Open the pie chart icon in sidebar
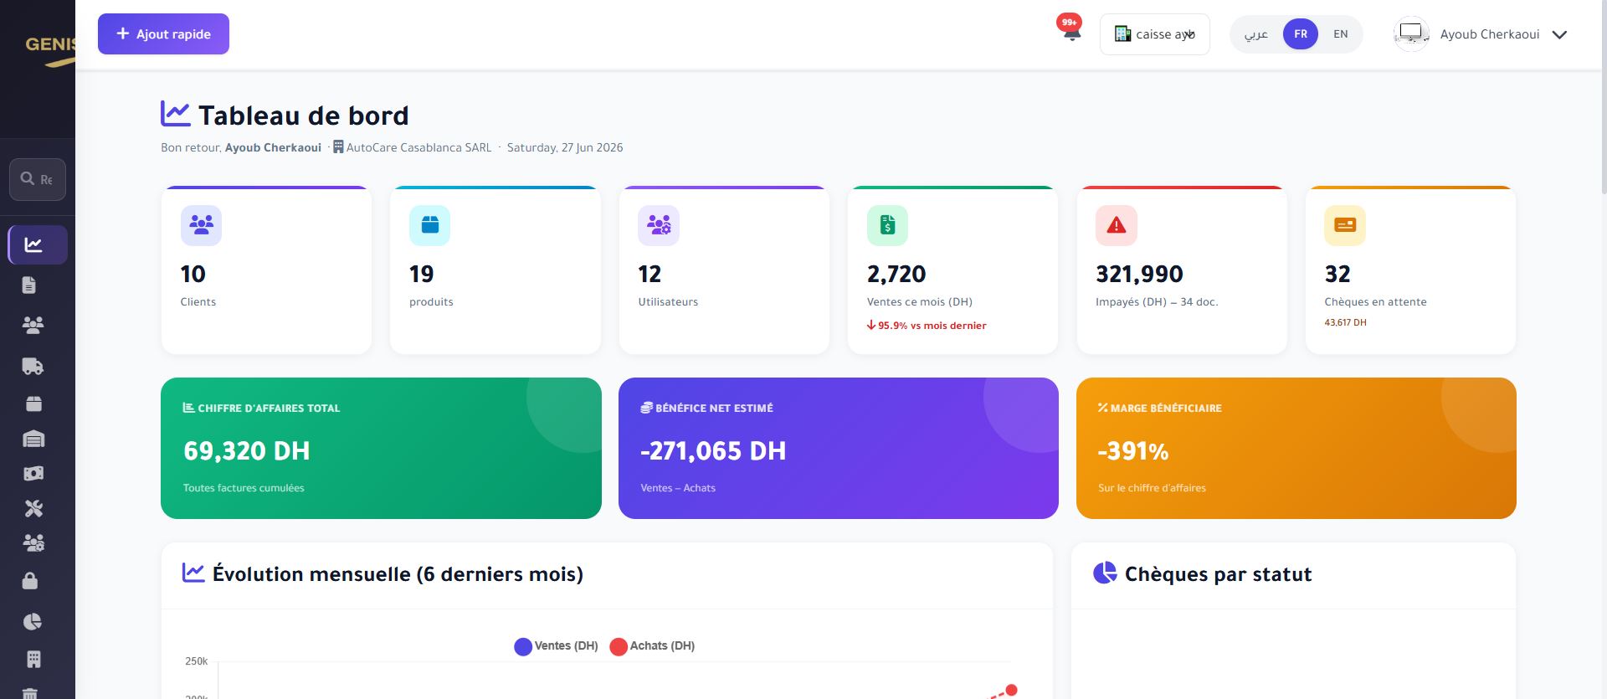Screen dimensions: 1607x699 pos(33,622)
